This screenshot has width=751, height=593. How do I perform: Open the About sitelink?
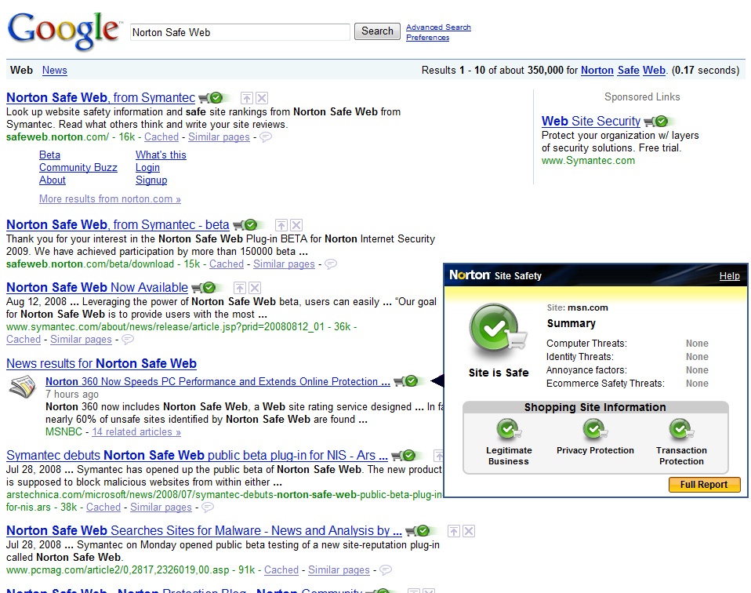(53, 180)
